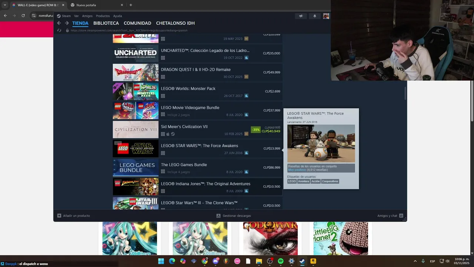Open the Amigos y chat icon
The width and height of the screenshot is (474, 267).
click(x=401, y=215)
